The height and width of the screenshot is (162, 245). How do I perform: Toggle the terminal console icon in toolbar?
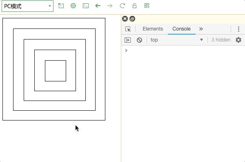pos(86,6)
